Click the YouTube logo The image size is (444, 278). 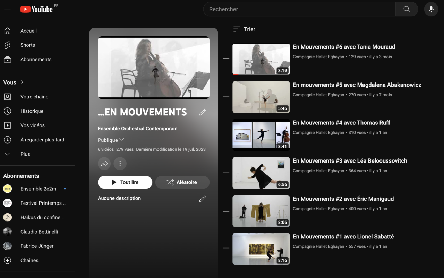[x=36, y=9]
